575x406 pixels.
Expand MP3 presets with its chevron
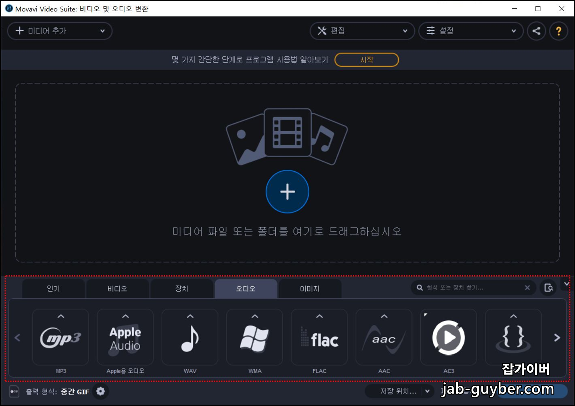61,316
